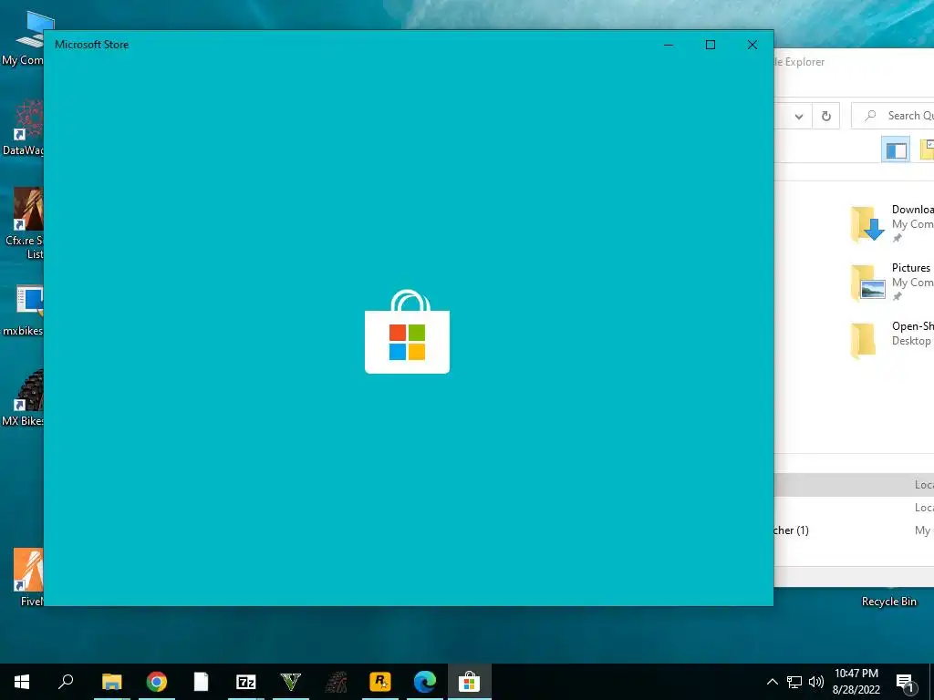Open the blank document taskbar icon
Viewport: 934px width, 700px height.
tap(202, 682)
